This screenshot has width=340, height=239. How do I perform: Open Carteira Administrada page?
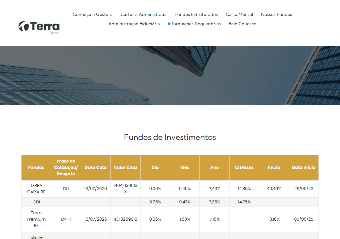click(143, 14)
